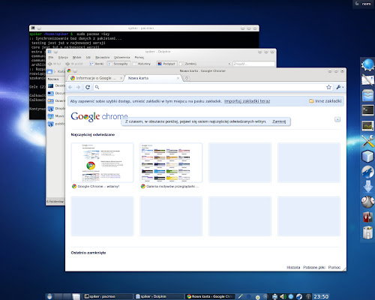375x300 pixels.
Task: Open the envelope mail icon in the dock
Action: pos(367,80)
